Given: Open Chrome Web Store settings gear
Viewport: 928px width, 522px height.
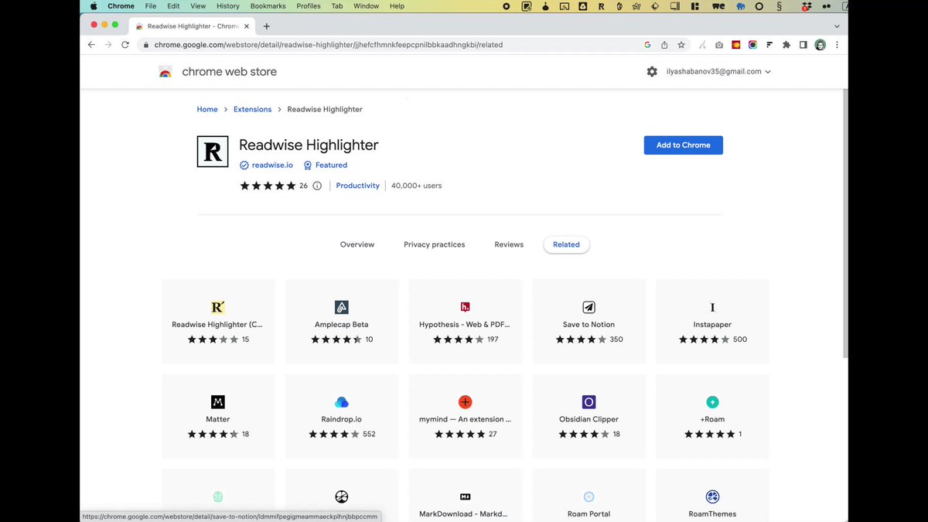Looking at the screenshot, I should pos(652,71).
